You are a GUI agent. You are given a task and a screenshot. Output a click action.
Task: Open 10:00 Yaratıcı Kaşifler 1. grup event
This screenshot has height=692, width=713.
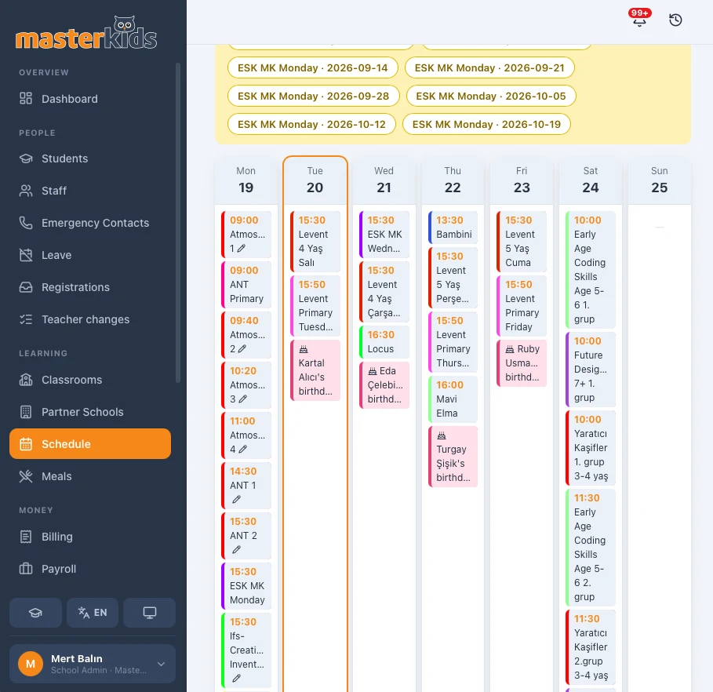click(591, 448)
